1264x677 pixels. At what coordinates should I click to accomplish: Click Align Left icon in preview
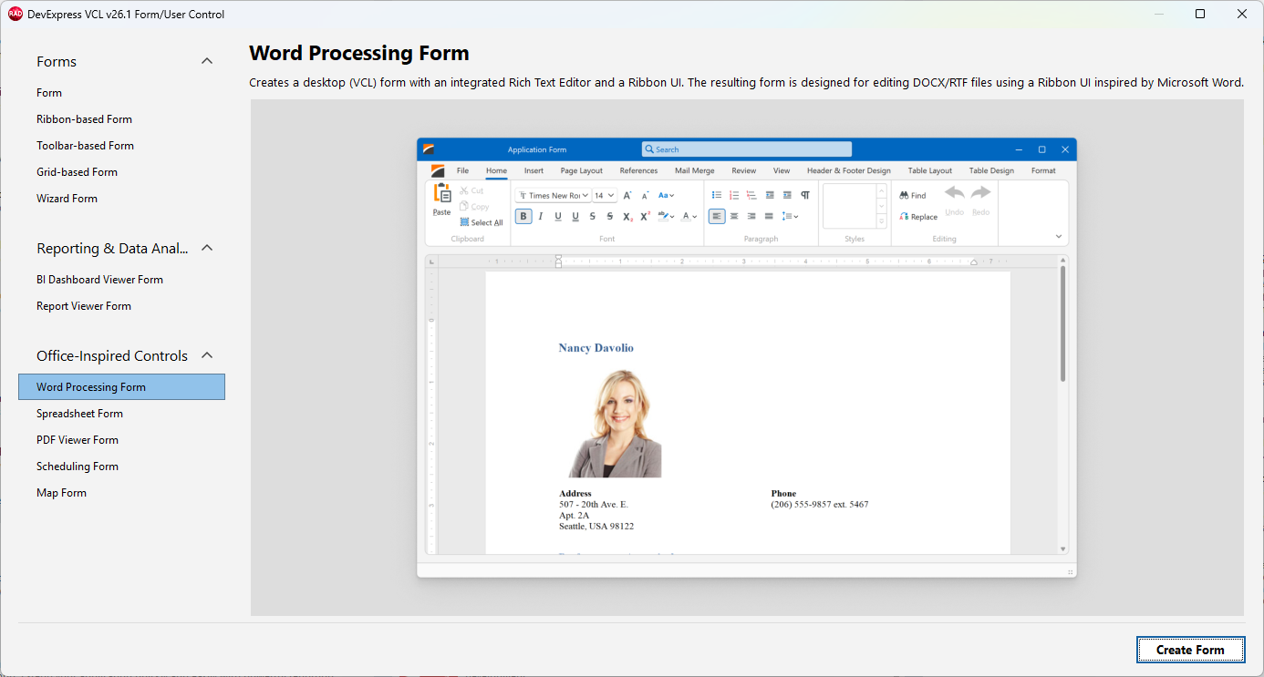pyautogui.click(x=717, y=216)
